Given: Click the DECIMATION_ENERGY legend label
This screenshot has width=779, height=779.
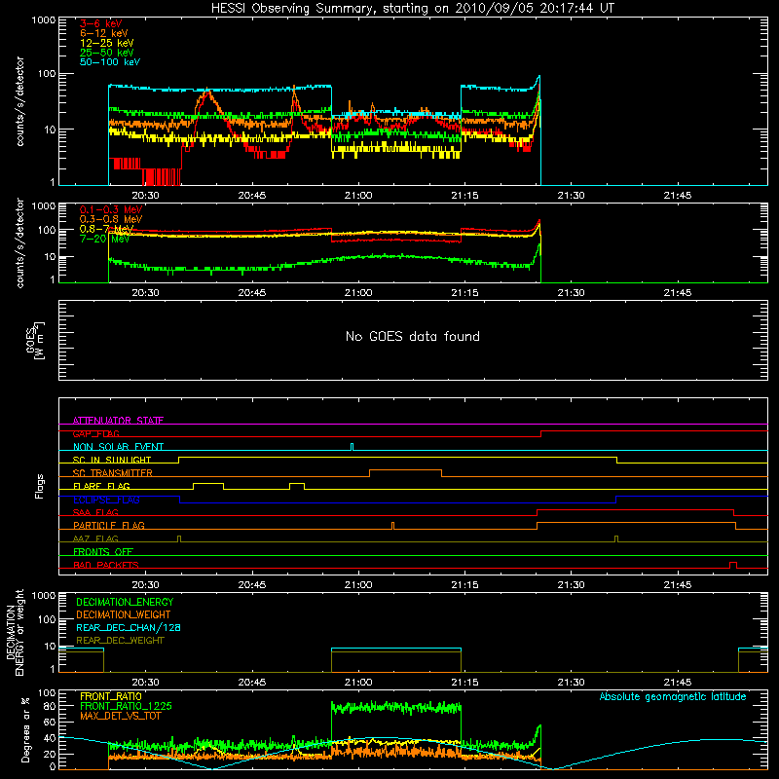Looking at the screenshot, I should [125, 602].
